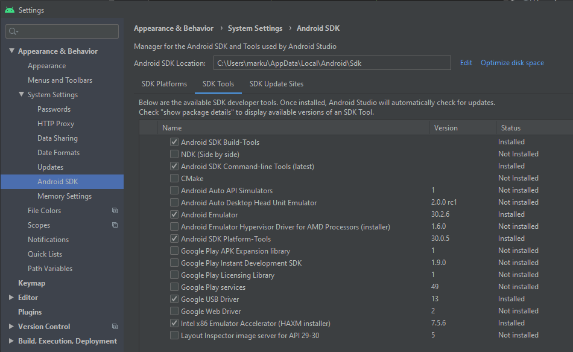Uncheck Android SDK Build-Tools
Screen dimensions: 573x352
(174, 142)
